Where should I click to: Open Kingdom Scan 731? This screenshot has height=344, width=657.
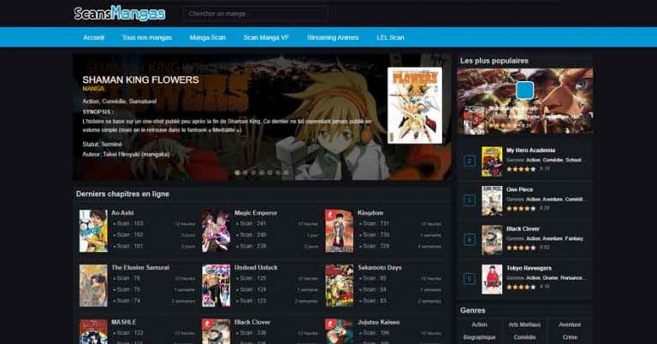point(375,224)
